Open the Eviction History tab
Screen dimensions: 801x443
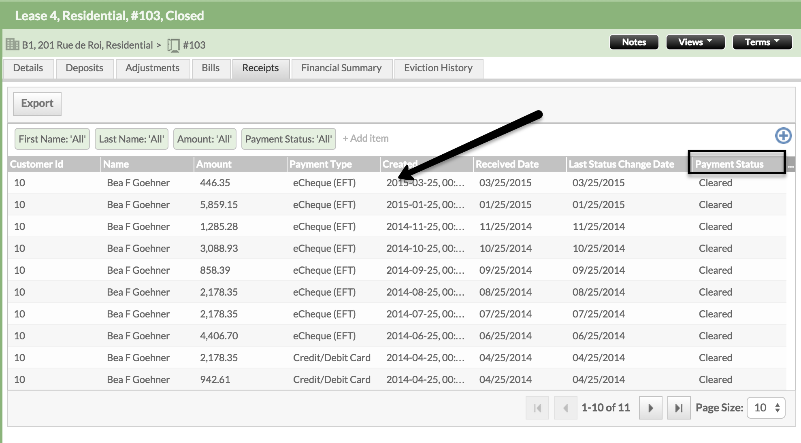pyautogui.click(x=438, y=68)
